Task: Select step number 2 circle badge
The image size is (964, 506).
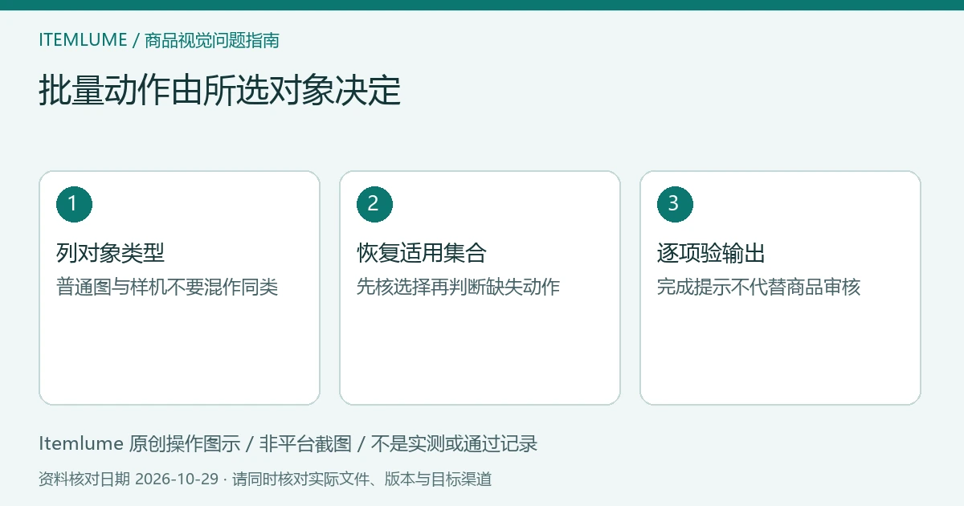Action: (374, 204)
